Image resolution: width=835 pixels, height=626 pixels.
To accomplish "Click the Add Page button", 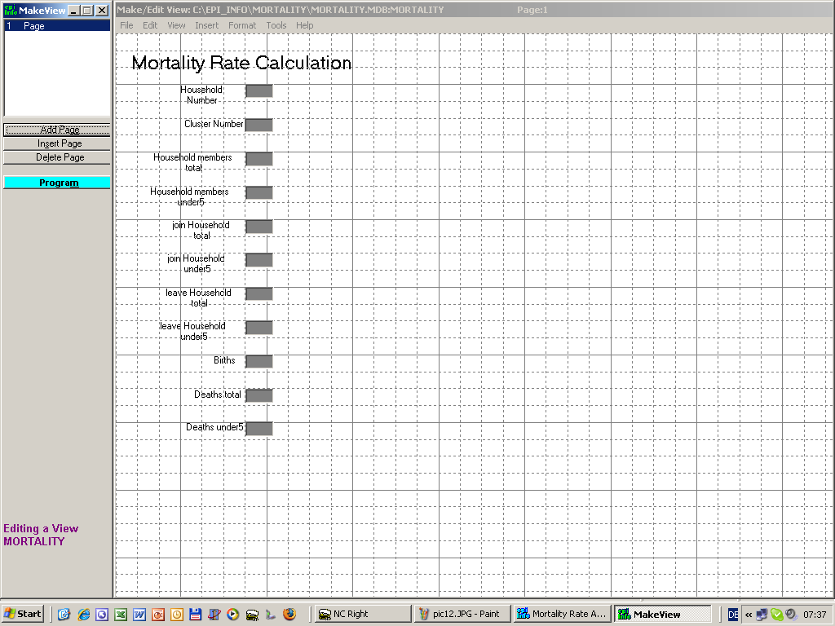I will (57, 130).
